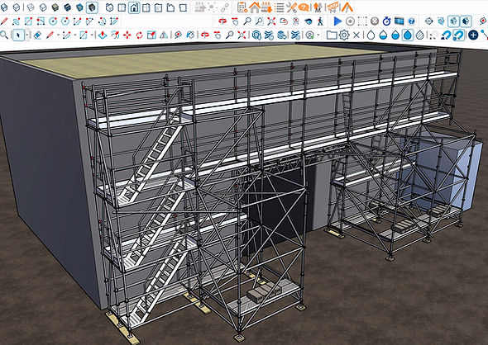Screen dimensions: 488x345
Task: Select the red circular-arrows Rotate tool
Action: (x=139, y=35)
